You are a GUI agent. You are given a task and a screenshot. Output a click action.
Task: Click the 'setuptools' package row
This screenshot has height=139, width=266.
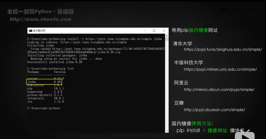point(36,98)
